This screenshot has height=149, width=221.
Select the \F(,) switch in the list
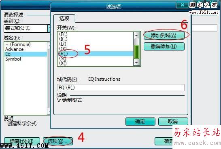(95, 34)
